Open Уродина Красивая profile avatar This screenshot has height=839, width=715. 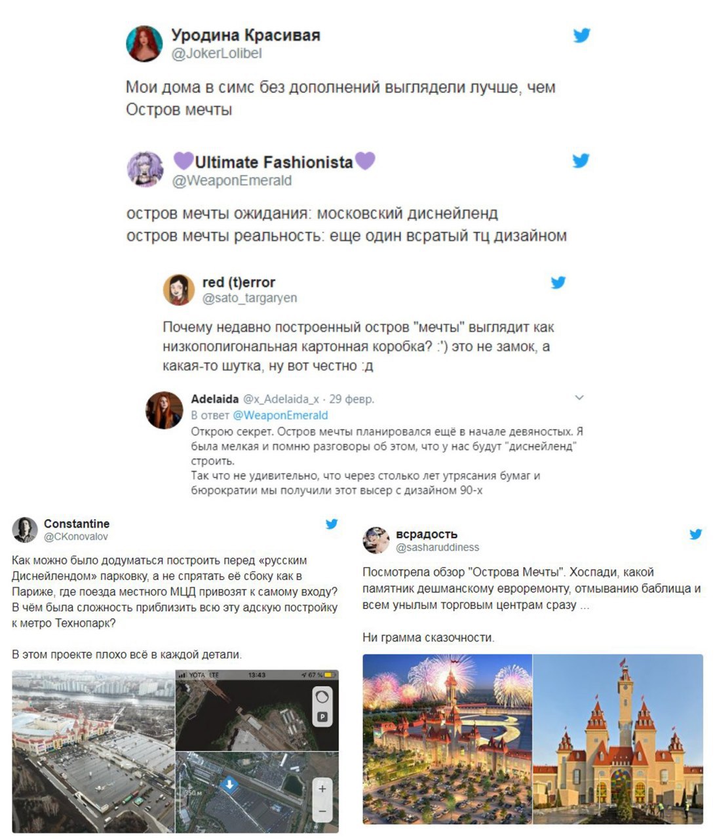pyautogui.click(x=144, y=44)
